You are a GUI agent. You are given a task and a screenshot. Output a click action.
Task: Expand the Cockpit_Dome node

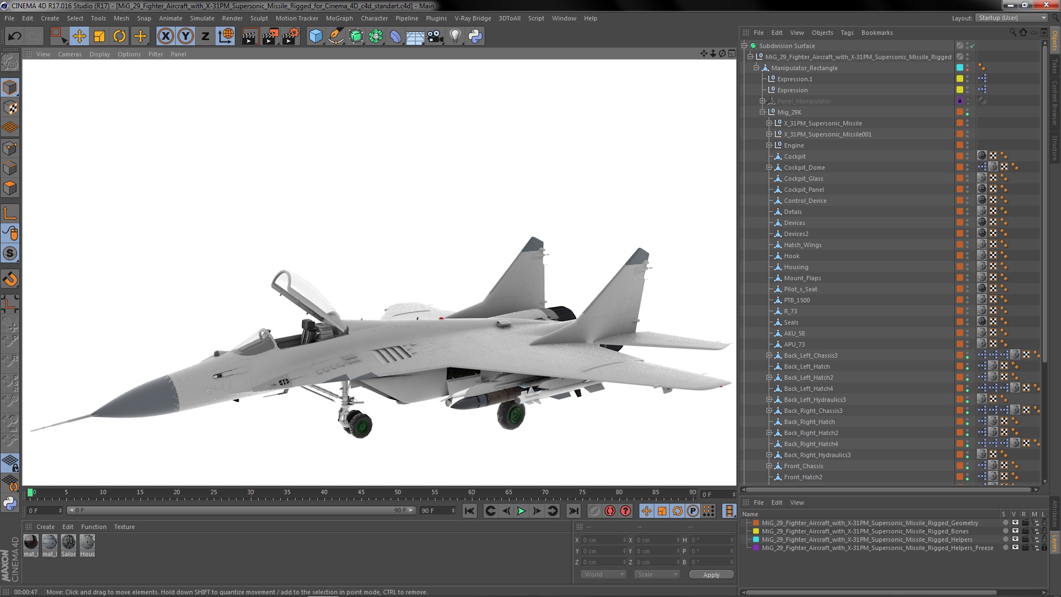(769, 167)
